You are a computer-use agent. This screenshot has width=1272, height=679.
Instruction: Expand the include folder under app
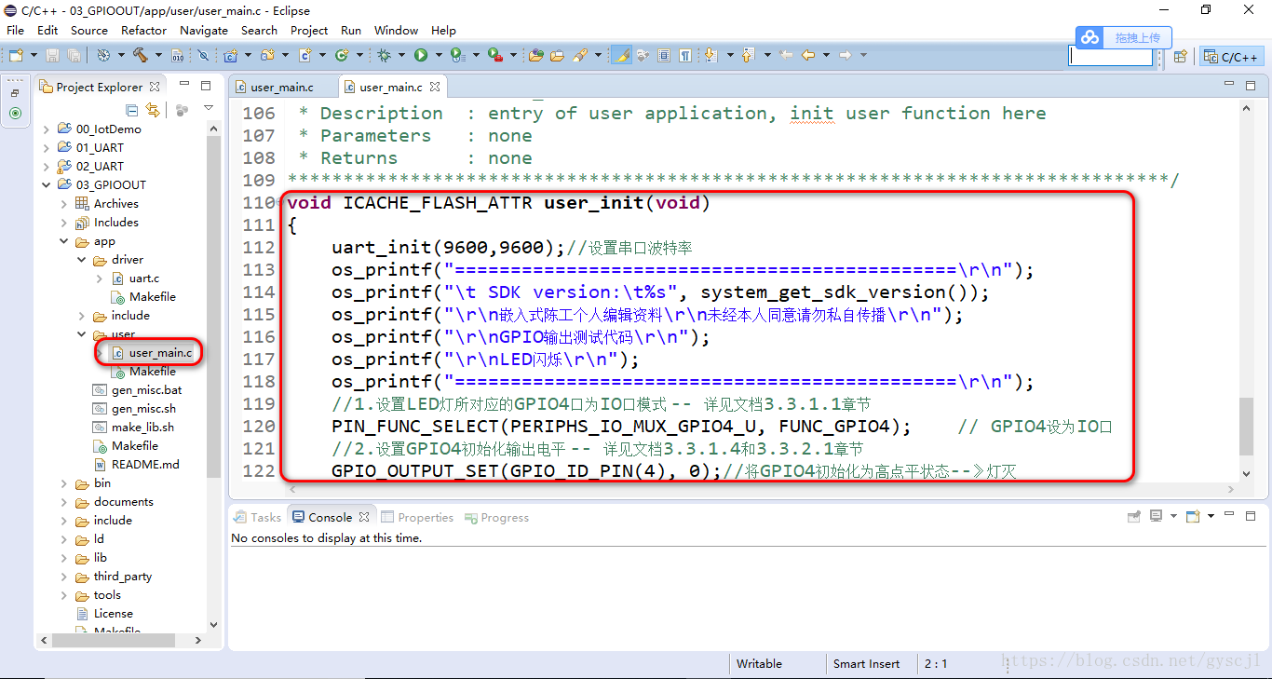click(82, 315)
